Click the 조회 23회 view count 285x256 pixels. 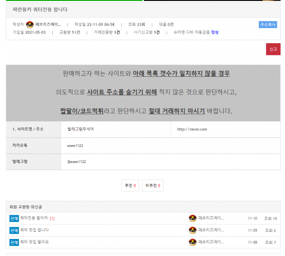(137, 25)
